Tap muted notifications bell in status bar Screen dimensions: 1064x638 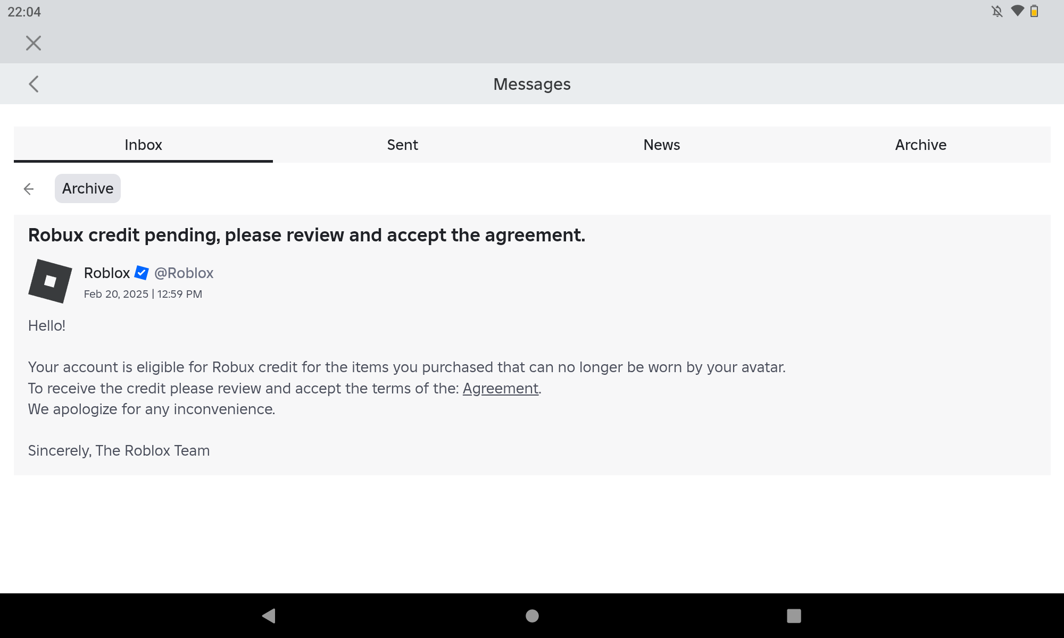(997, 11)
